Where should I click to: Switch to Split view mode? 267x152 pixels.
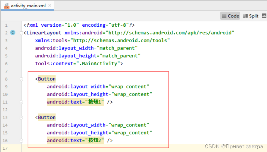(251, 16)
